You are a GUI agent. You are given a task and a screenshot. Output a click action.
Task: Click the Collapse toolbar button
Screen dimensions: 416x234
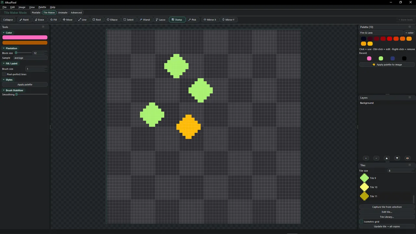[x=8, y=19]
